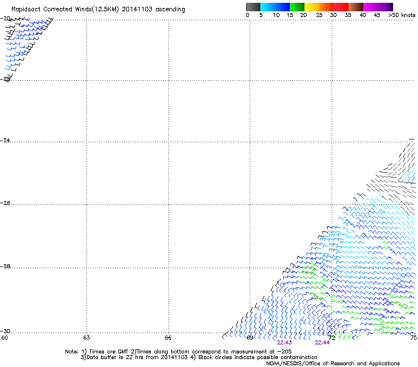418x367 pixels.
Task: Click the legend scale label '45'
Action: tap(377, 15)
